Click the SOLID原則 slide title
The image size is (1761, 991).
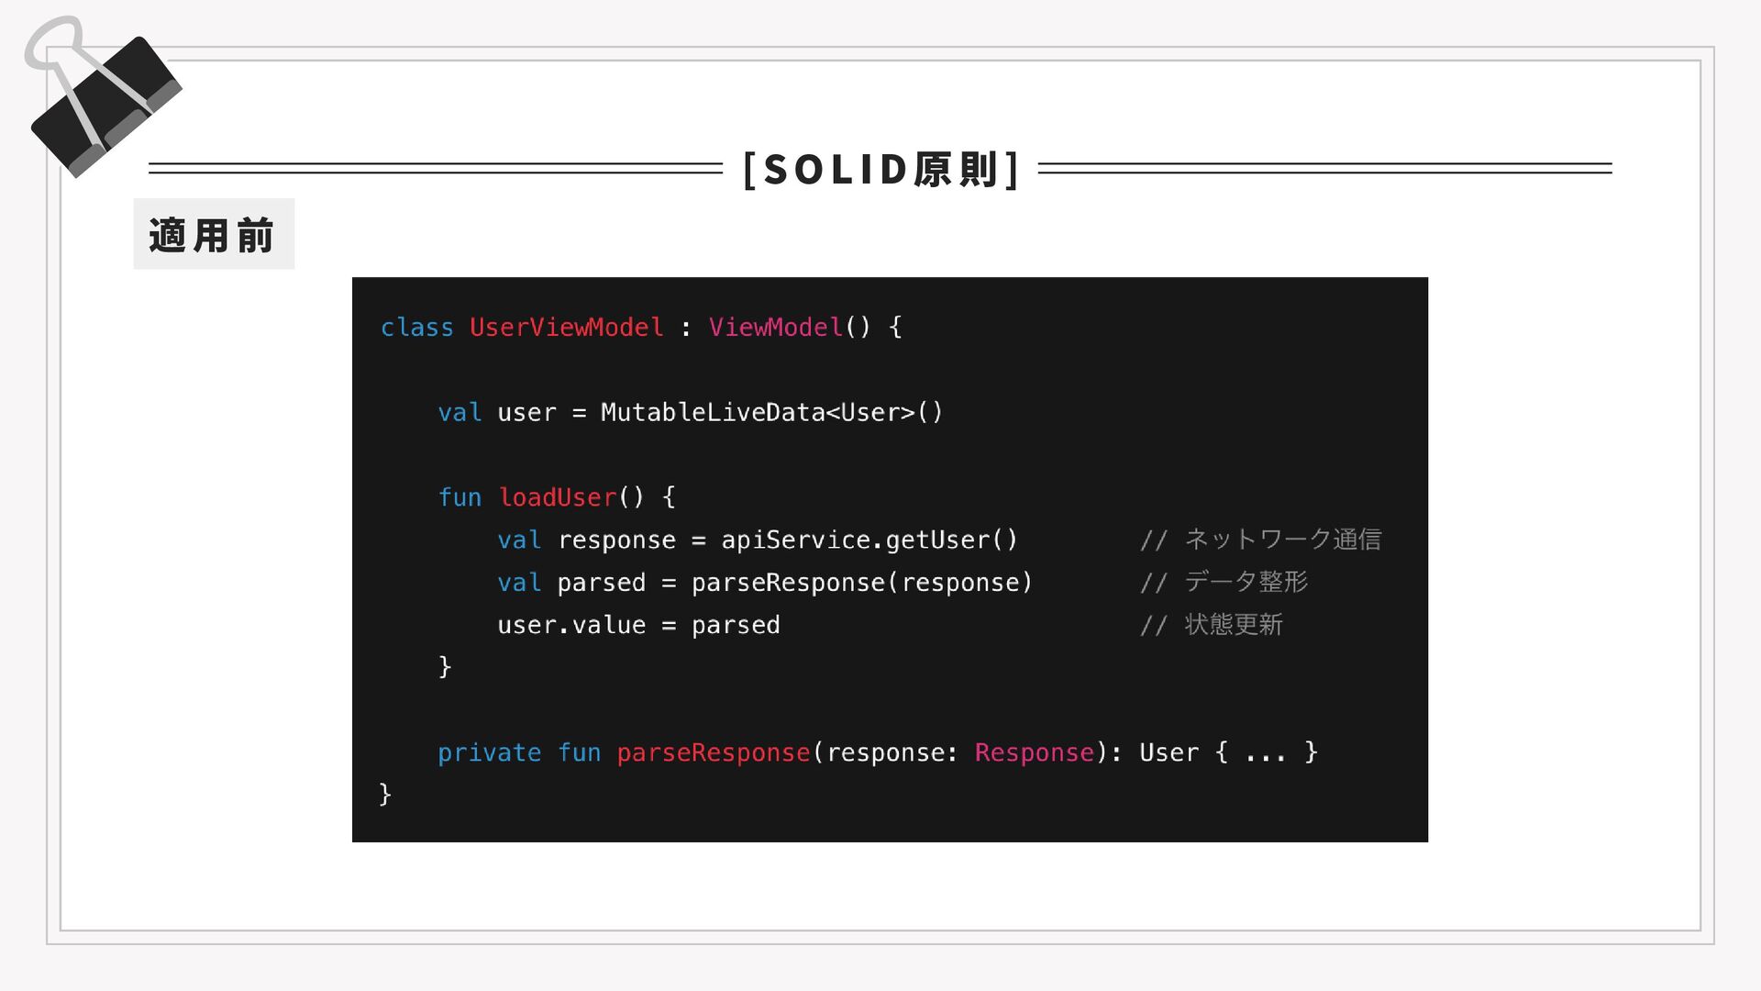(x=880, y=169)
